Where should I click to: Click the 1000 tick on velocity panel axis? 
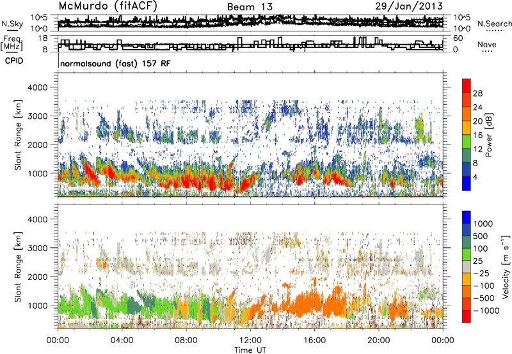[x=37, y=305]
